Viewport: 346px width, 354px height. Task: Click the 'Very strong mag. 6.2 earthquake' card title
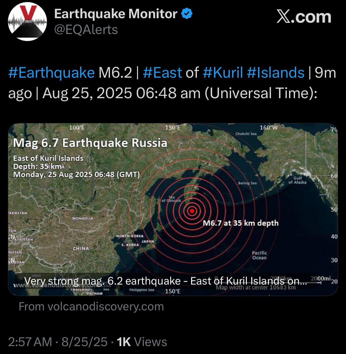(x=166, y=281)
